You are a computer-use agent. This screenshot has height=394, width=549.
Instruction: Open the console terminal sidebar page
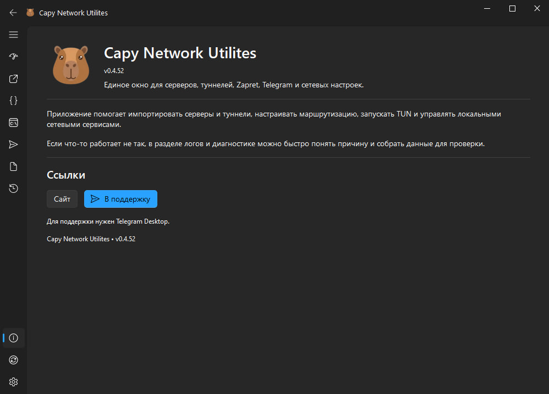(x=13, y=123)
